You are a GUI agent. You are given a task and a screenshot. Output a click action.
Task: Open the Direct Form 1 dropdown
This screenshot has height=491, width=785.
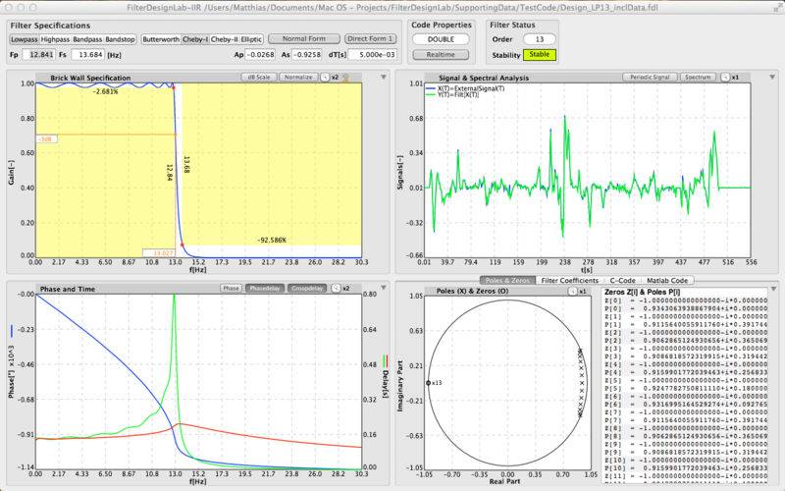point(372,39)
